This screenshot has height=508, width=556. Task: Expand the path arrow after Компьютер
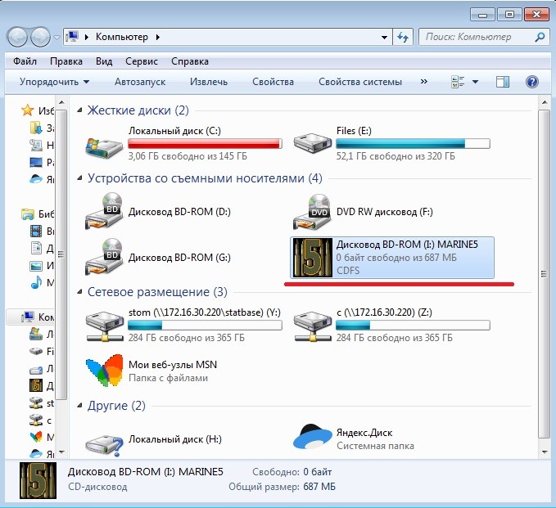tap(158, 37)
